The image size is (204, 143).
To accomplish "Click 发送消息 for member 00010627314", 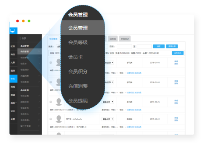I will click(138, 110).
